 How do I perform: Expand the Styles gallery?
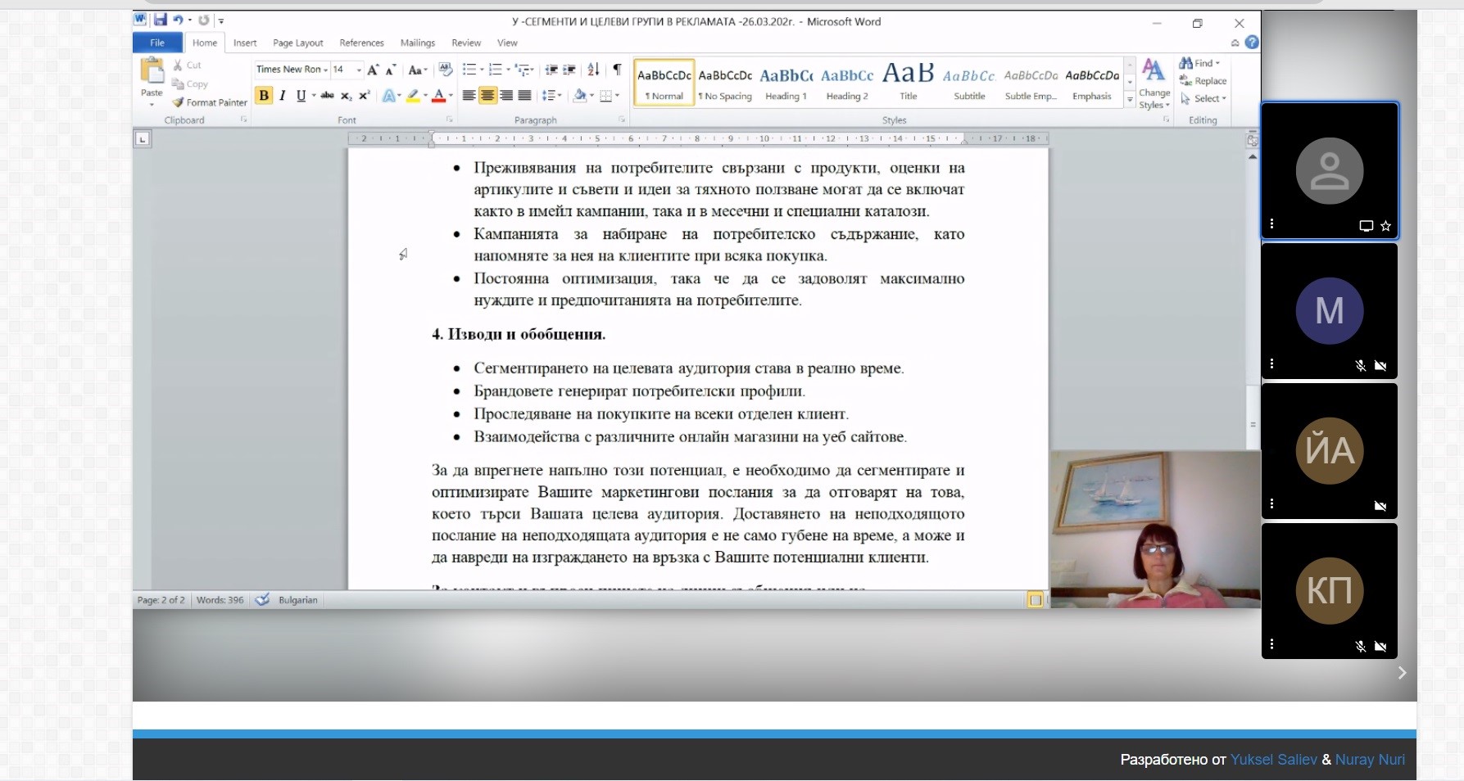pyautogui.click(x=1130, y=99)
